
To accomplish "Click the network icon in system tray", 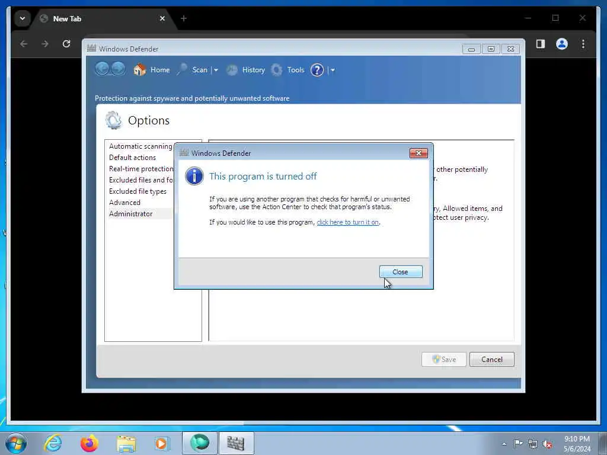I will pyautogui.click(x=533, y=444).
